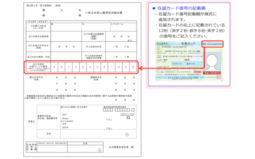Check the small box below the insurance number
This screenshot has width=255, height=159.
[129, 118]
